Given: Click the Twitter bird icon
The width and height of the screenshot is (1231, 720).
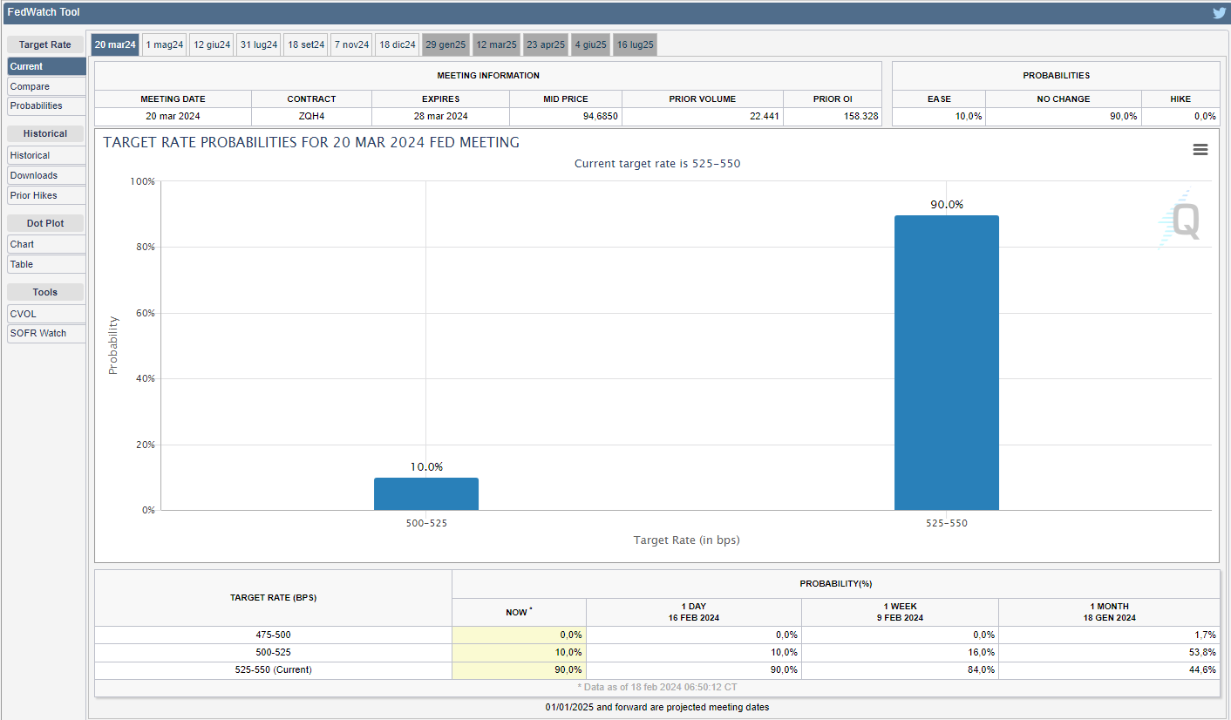Looking at the screenshot, I should tap(1219, 12).
